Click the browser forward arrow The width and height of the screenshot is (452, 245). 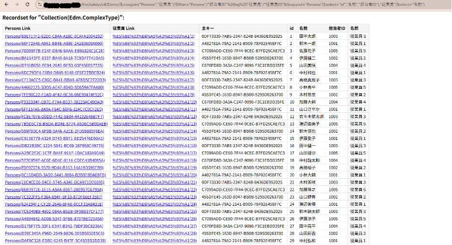[17, 4]
